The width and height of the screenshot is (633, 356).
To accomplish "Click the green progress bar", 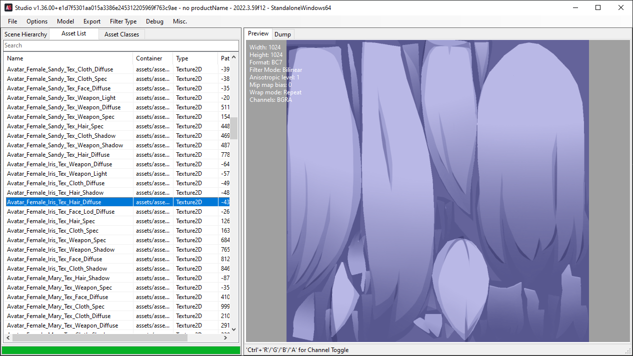I will pyautogui.click(x=120, y=351).
